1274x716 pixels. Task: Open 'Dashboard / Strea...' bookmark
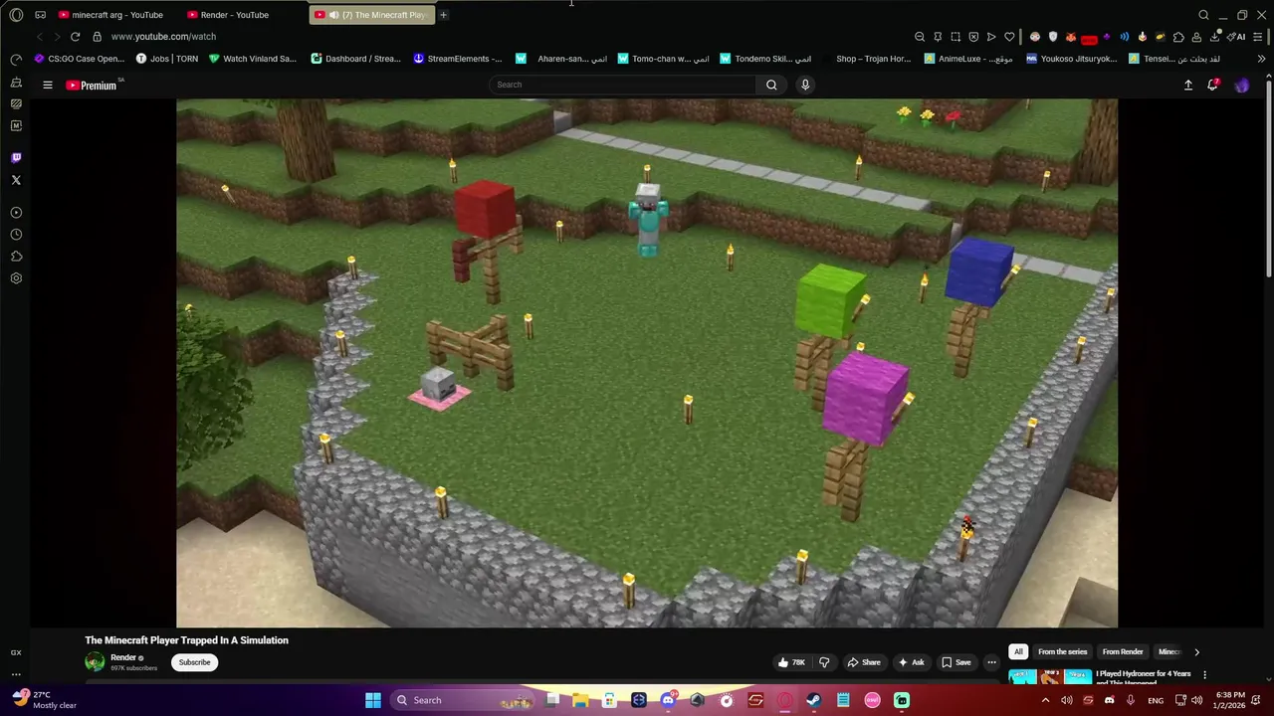click(x=355, y=59)
